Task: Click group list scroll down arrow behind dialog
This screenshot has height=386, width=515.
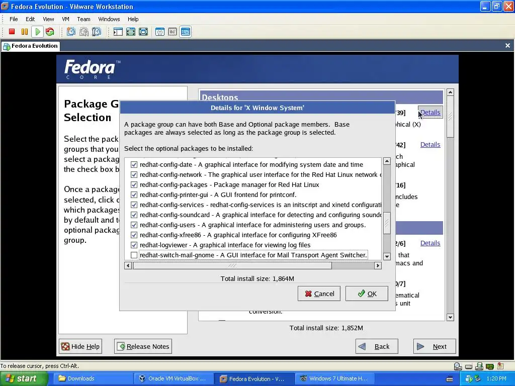Action: [x=450, y=318]
